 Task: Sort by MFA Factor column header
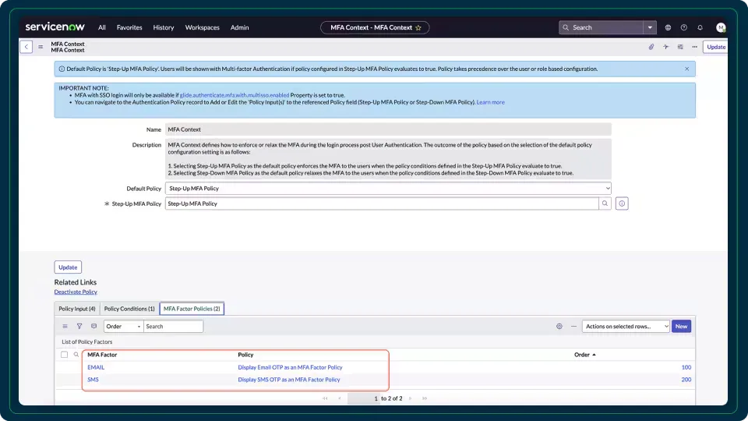[102, 355]
